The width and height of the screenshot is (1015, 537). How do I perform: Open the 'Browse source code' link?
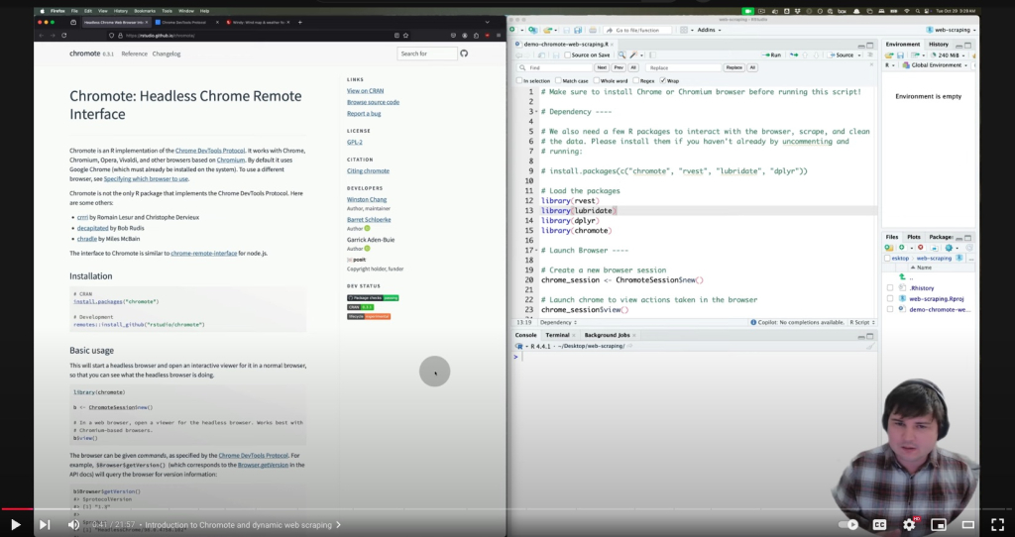tap(373, 102)
